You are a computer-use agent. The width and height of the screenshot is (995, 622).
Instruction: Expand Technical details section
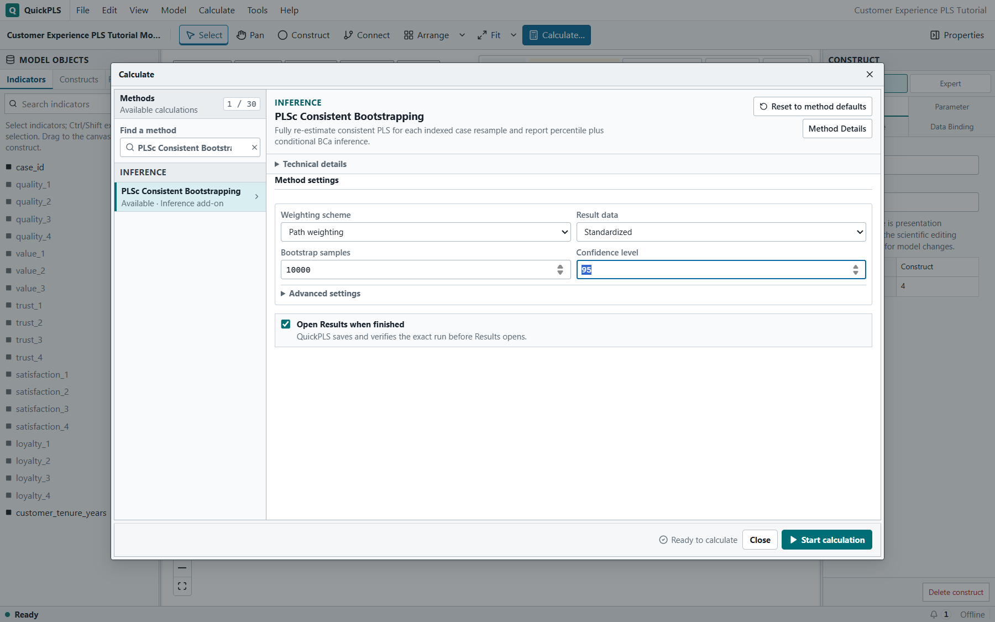tap(311, 164)
